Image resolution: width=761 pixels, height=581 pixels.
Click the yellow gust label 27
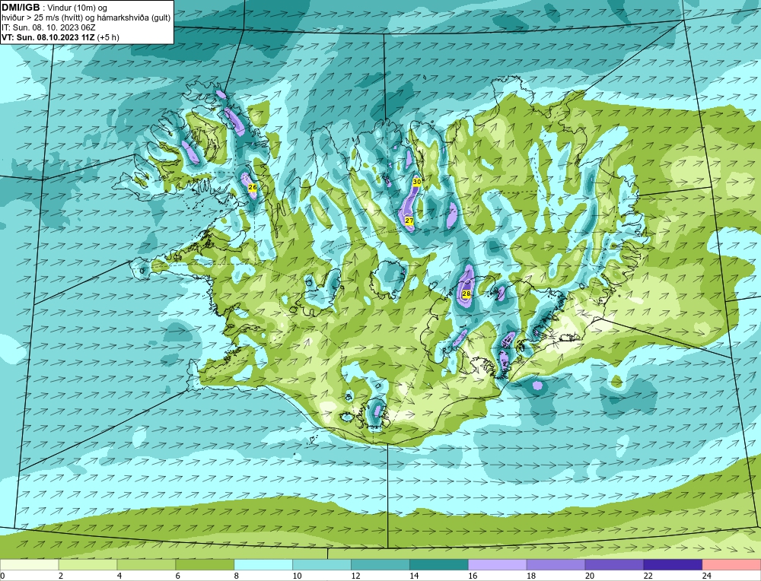click(x=409, y=221)
